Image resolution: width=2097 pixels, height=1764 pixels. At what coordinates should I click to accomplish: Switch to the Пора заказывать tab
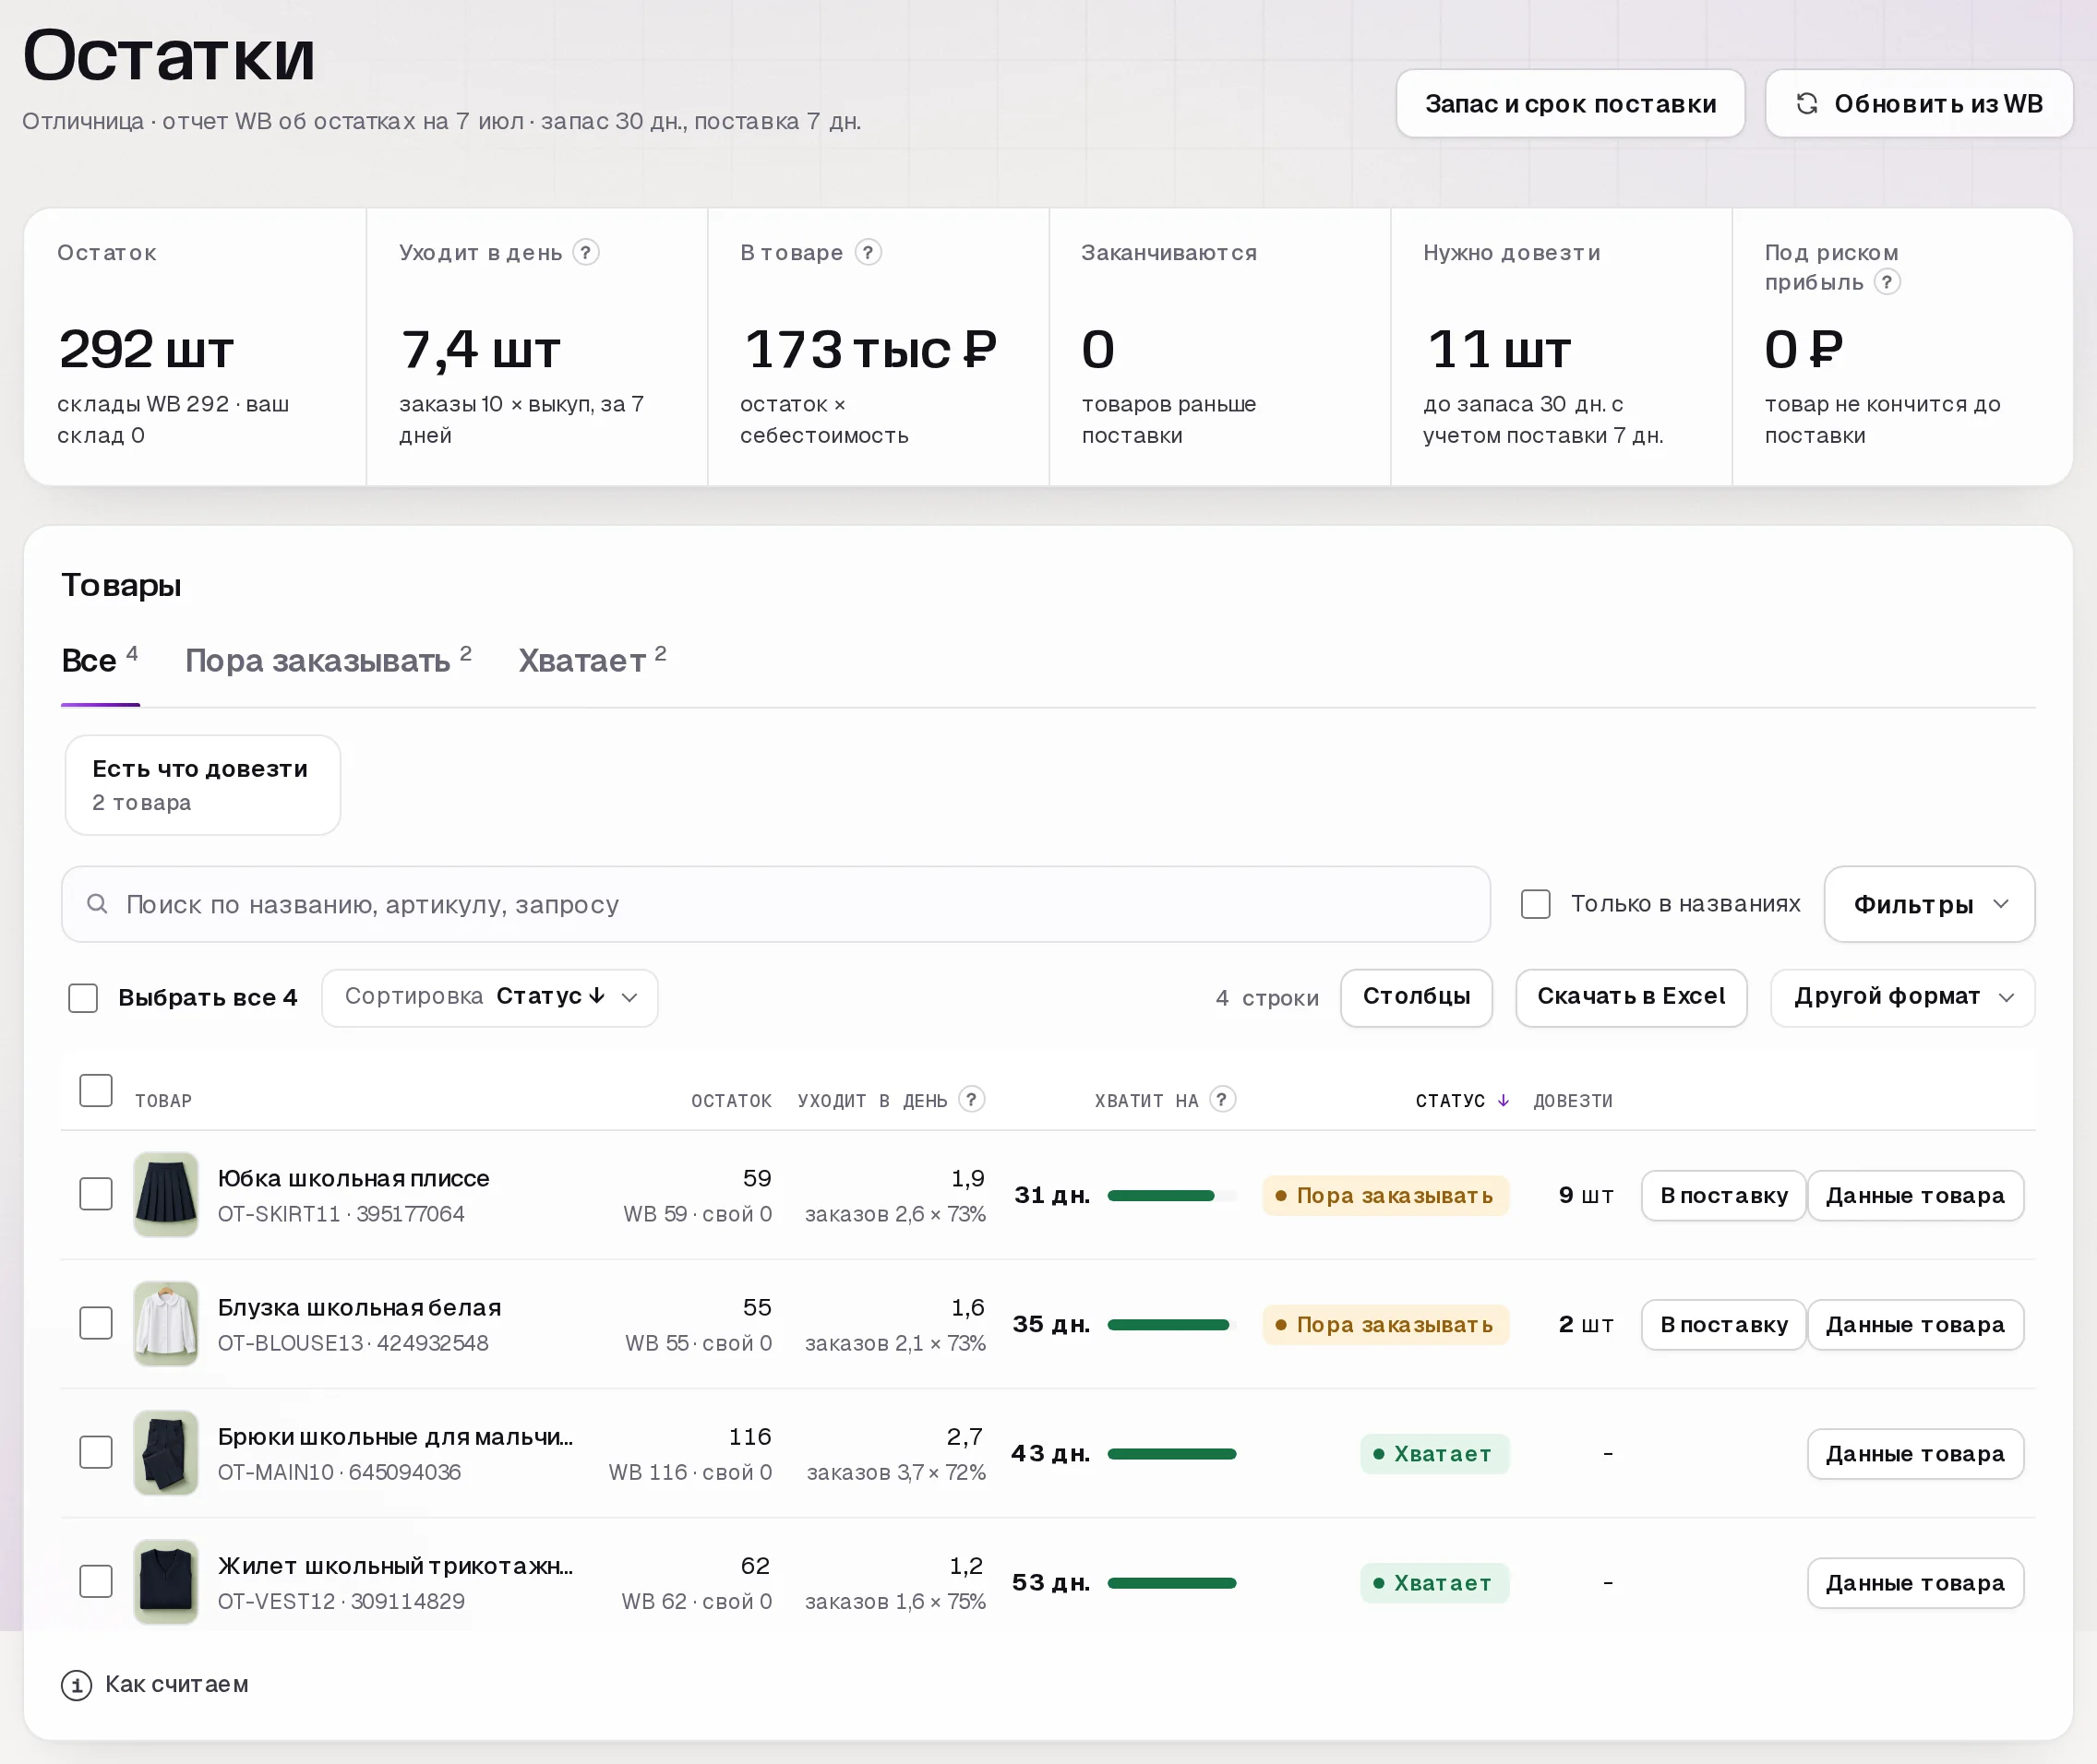click(329, 661)
